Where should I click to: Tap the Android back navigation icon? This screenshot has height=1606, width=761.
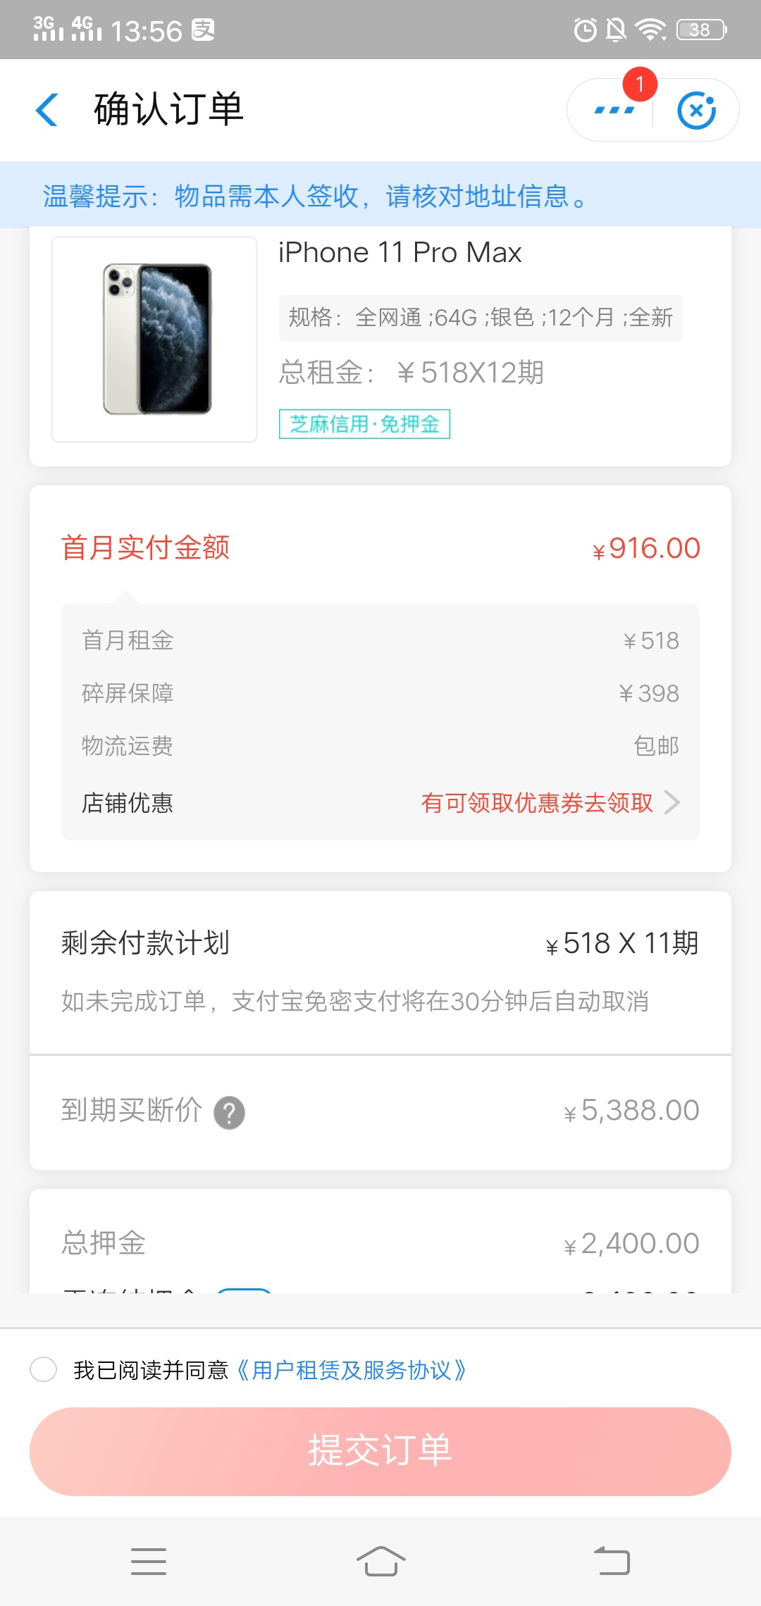612,1561
